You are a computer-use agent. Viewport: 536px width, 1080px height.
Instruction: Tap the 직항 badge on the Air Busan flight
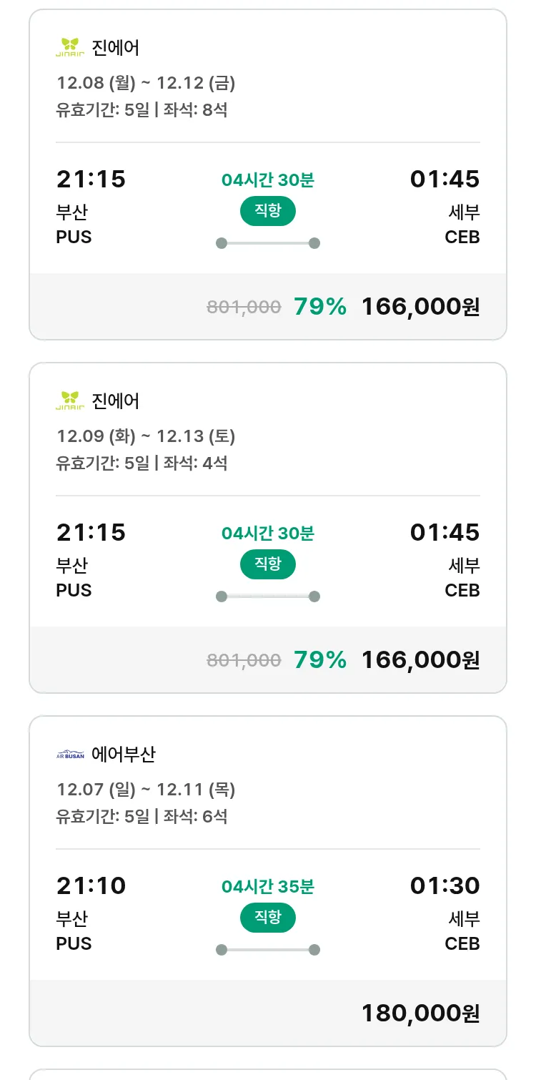[267, 918]
